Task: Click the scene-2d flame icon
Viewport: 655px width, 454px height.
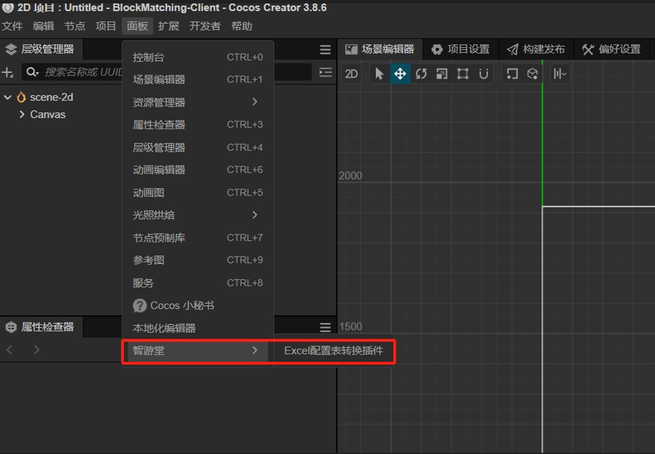Action: click(21, 97)
